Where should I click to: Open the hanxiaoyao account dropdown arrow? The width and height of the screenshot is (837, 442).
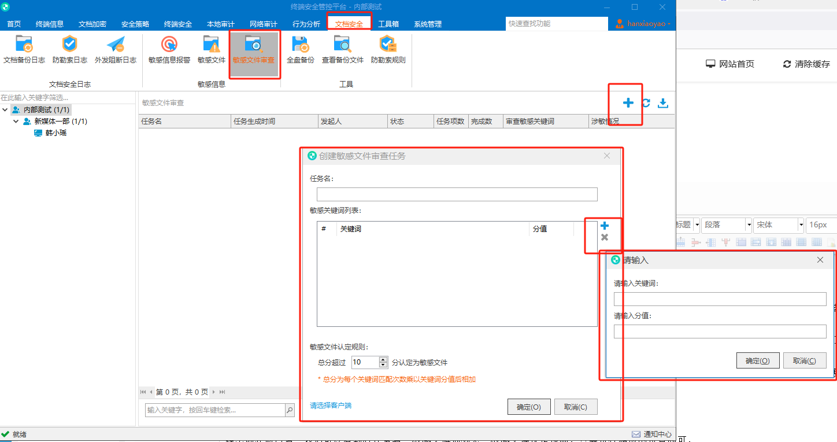pyautogui.click(x=669, y=24)
